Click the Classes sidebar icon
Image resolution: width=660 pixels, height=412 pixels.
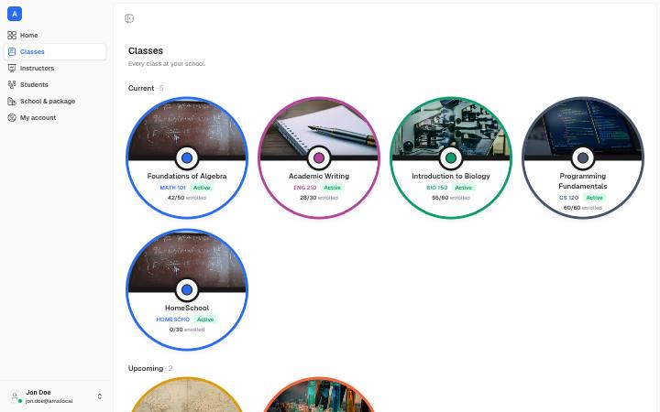(x=12, y=51)
